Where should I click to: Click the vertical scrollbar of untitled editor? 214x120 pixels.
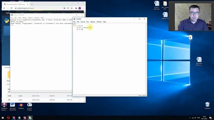pyautogui.click(x=146, y=59)
